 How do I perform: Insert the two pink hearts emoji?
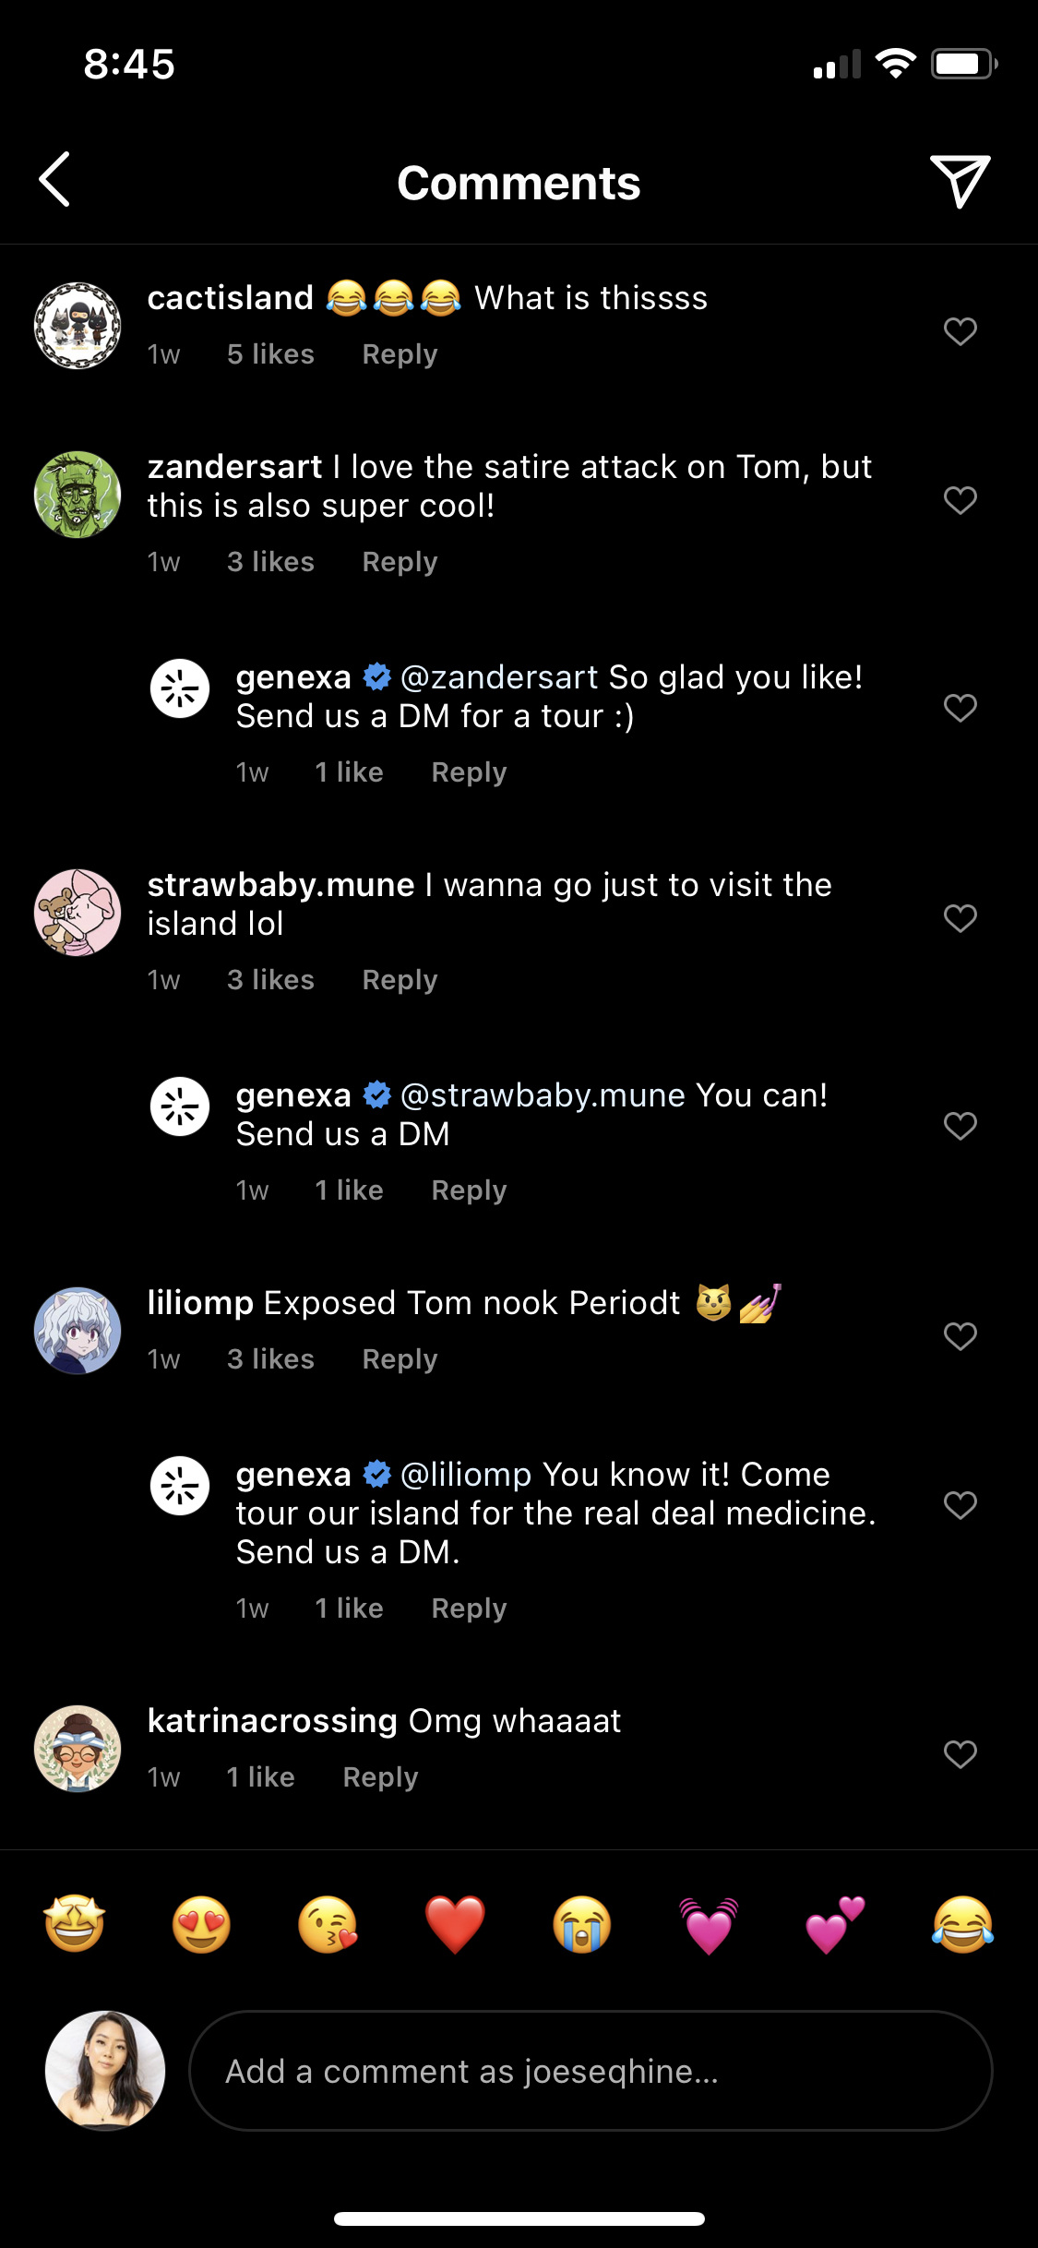[x=836, y=1924]
